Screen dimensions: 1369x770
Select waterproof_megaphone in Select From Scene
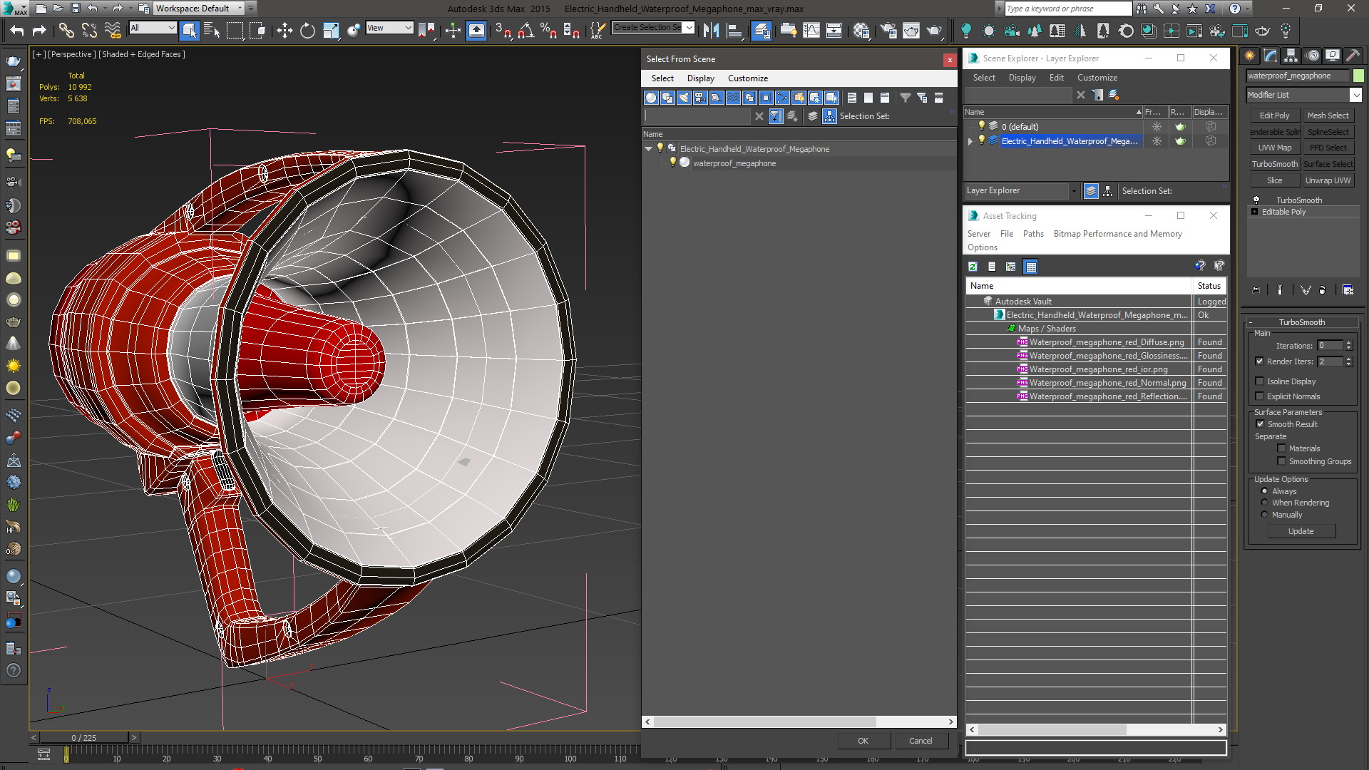pos(734,163)
